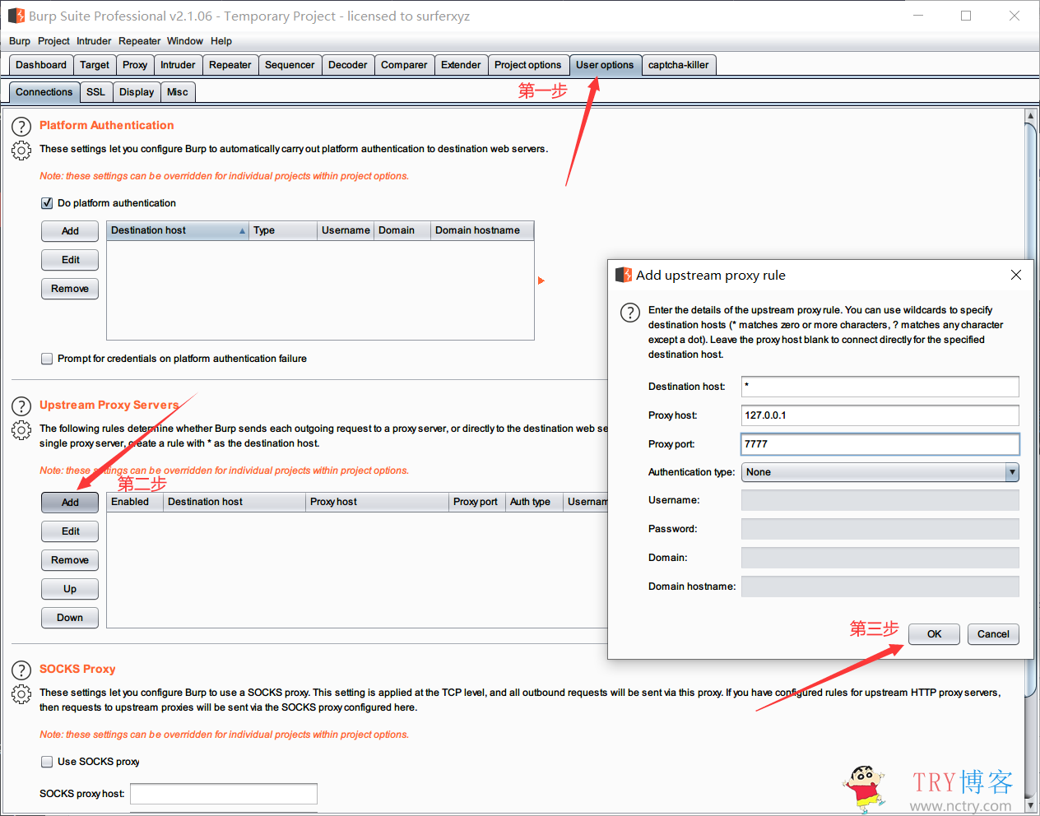Image resolution: width=1040 pixels, height=816 pixels.
Task: Click Add in Upstream Proxy Servers section
Action: pyautogui.click(x=70, y=503)
